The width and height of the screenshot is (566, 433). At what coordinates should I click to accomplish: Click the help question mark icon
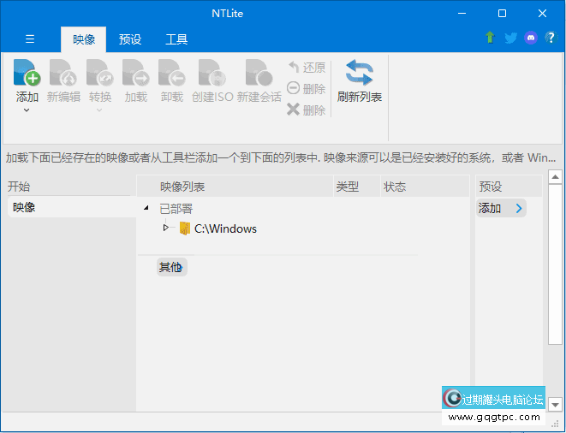point(551,39)
